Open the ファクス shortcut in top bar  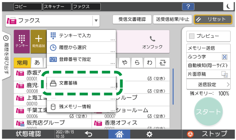[86, 7]
